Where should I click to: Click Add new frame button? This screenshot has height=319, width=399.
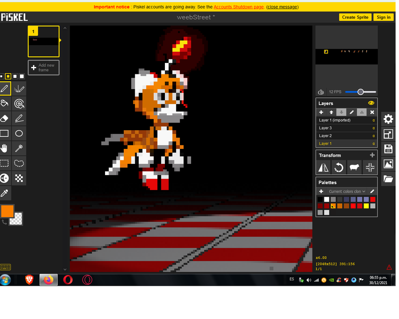(43, 67)
